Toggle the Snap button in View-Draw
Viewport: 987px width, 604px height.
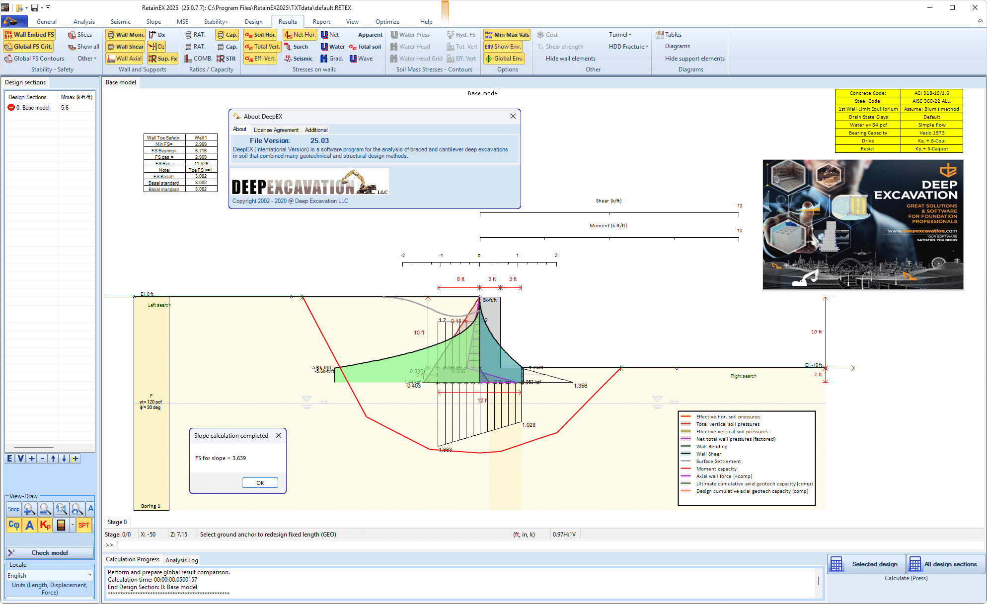13,509
